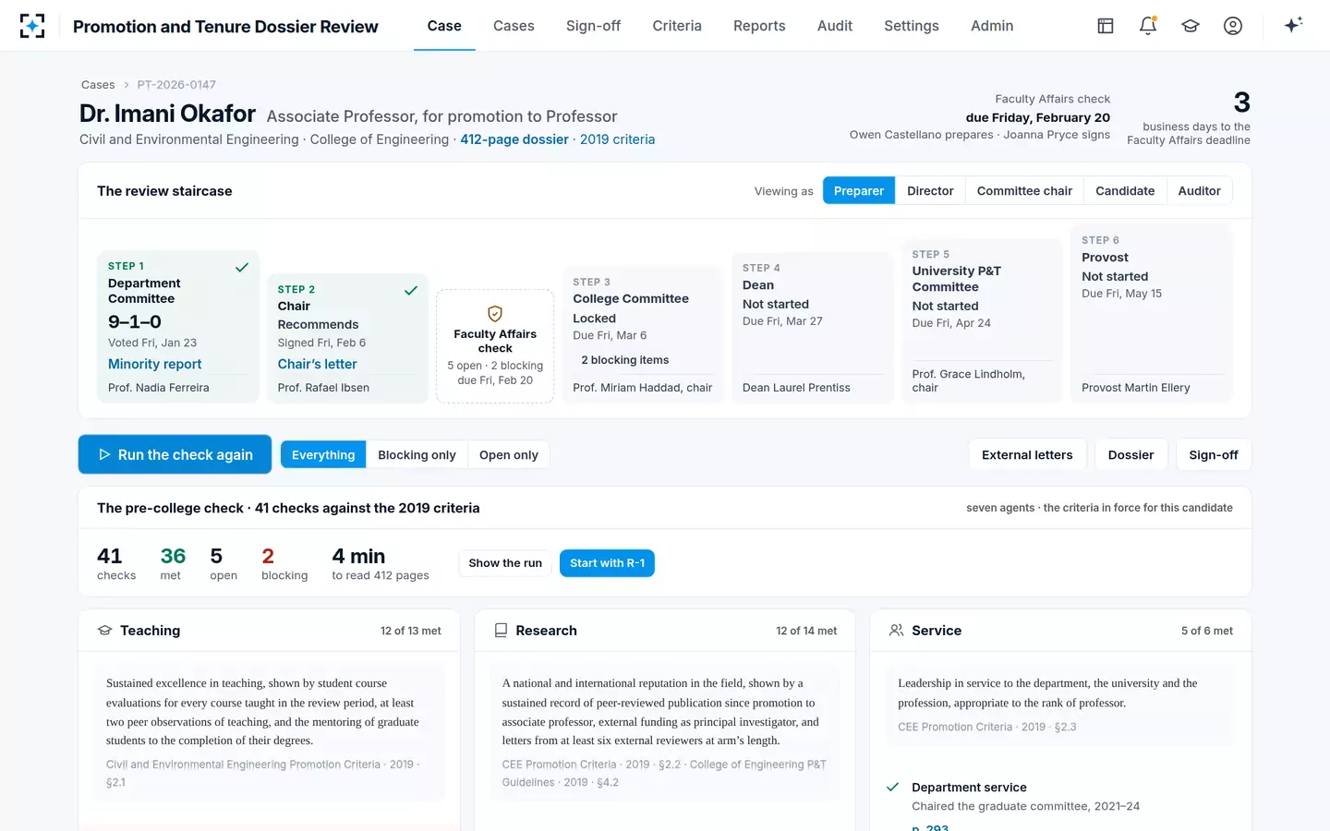The image size is (1330, 831).
Task: Click the Sign-off button below staircase
Action: pyautogui.click(x=1214, y=455)
